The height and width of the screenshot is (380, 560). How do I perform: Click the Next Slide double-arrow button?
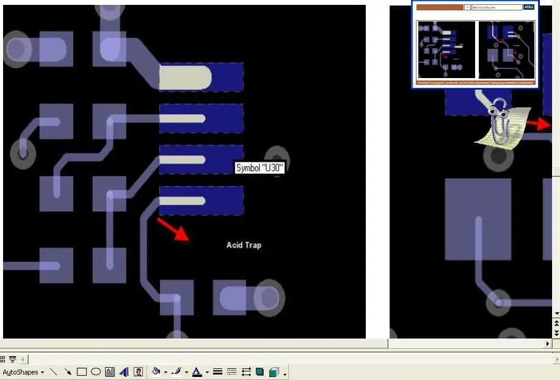click(x=556, y=333)
